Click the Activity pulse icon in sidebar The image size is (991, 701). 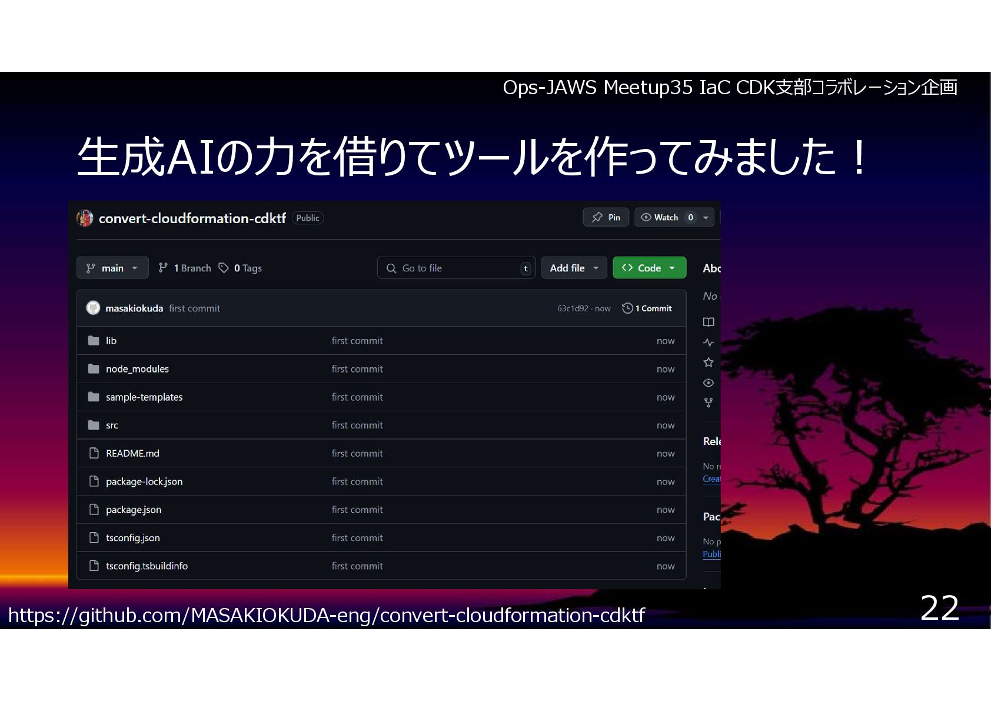[x=709, y=342]
